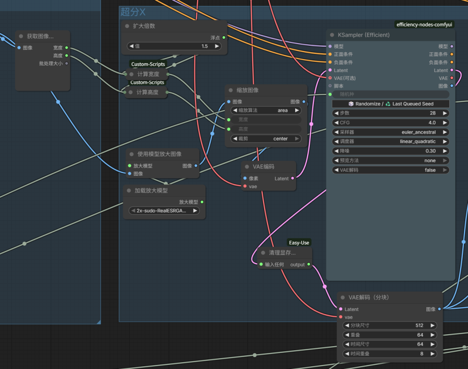Collapse the VAE解码（分块）node via its title dot

[343, 298]
